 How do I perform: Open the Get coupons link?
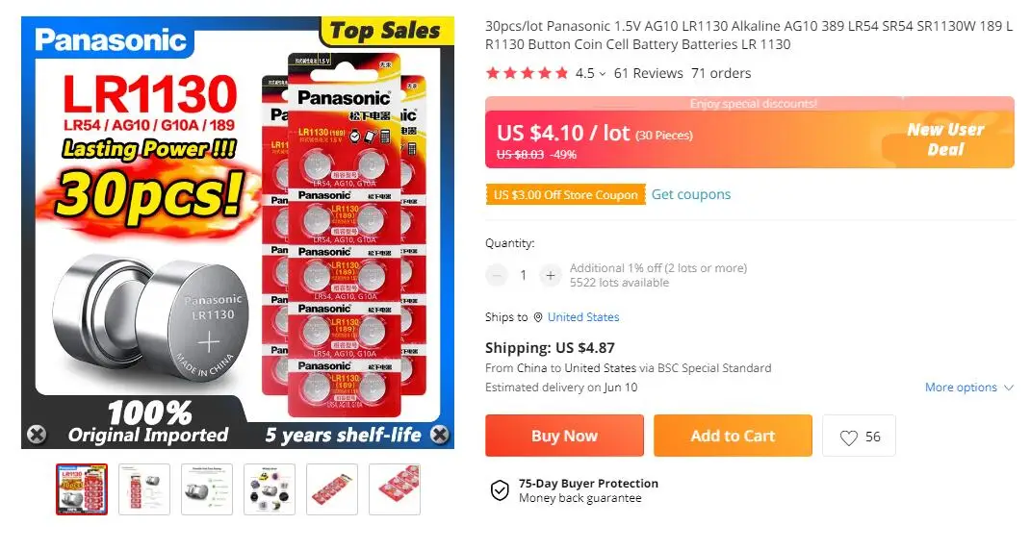691,194
